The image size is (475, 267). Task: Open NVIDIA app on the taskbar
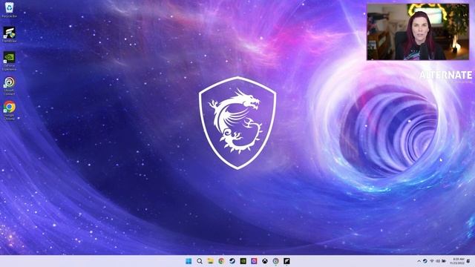[243, 261]
